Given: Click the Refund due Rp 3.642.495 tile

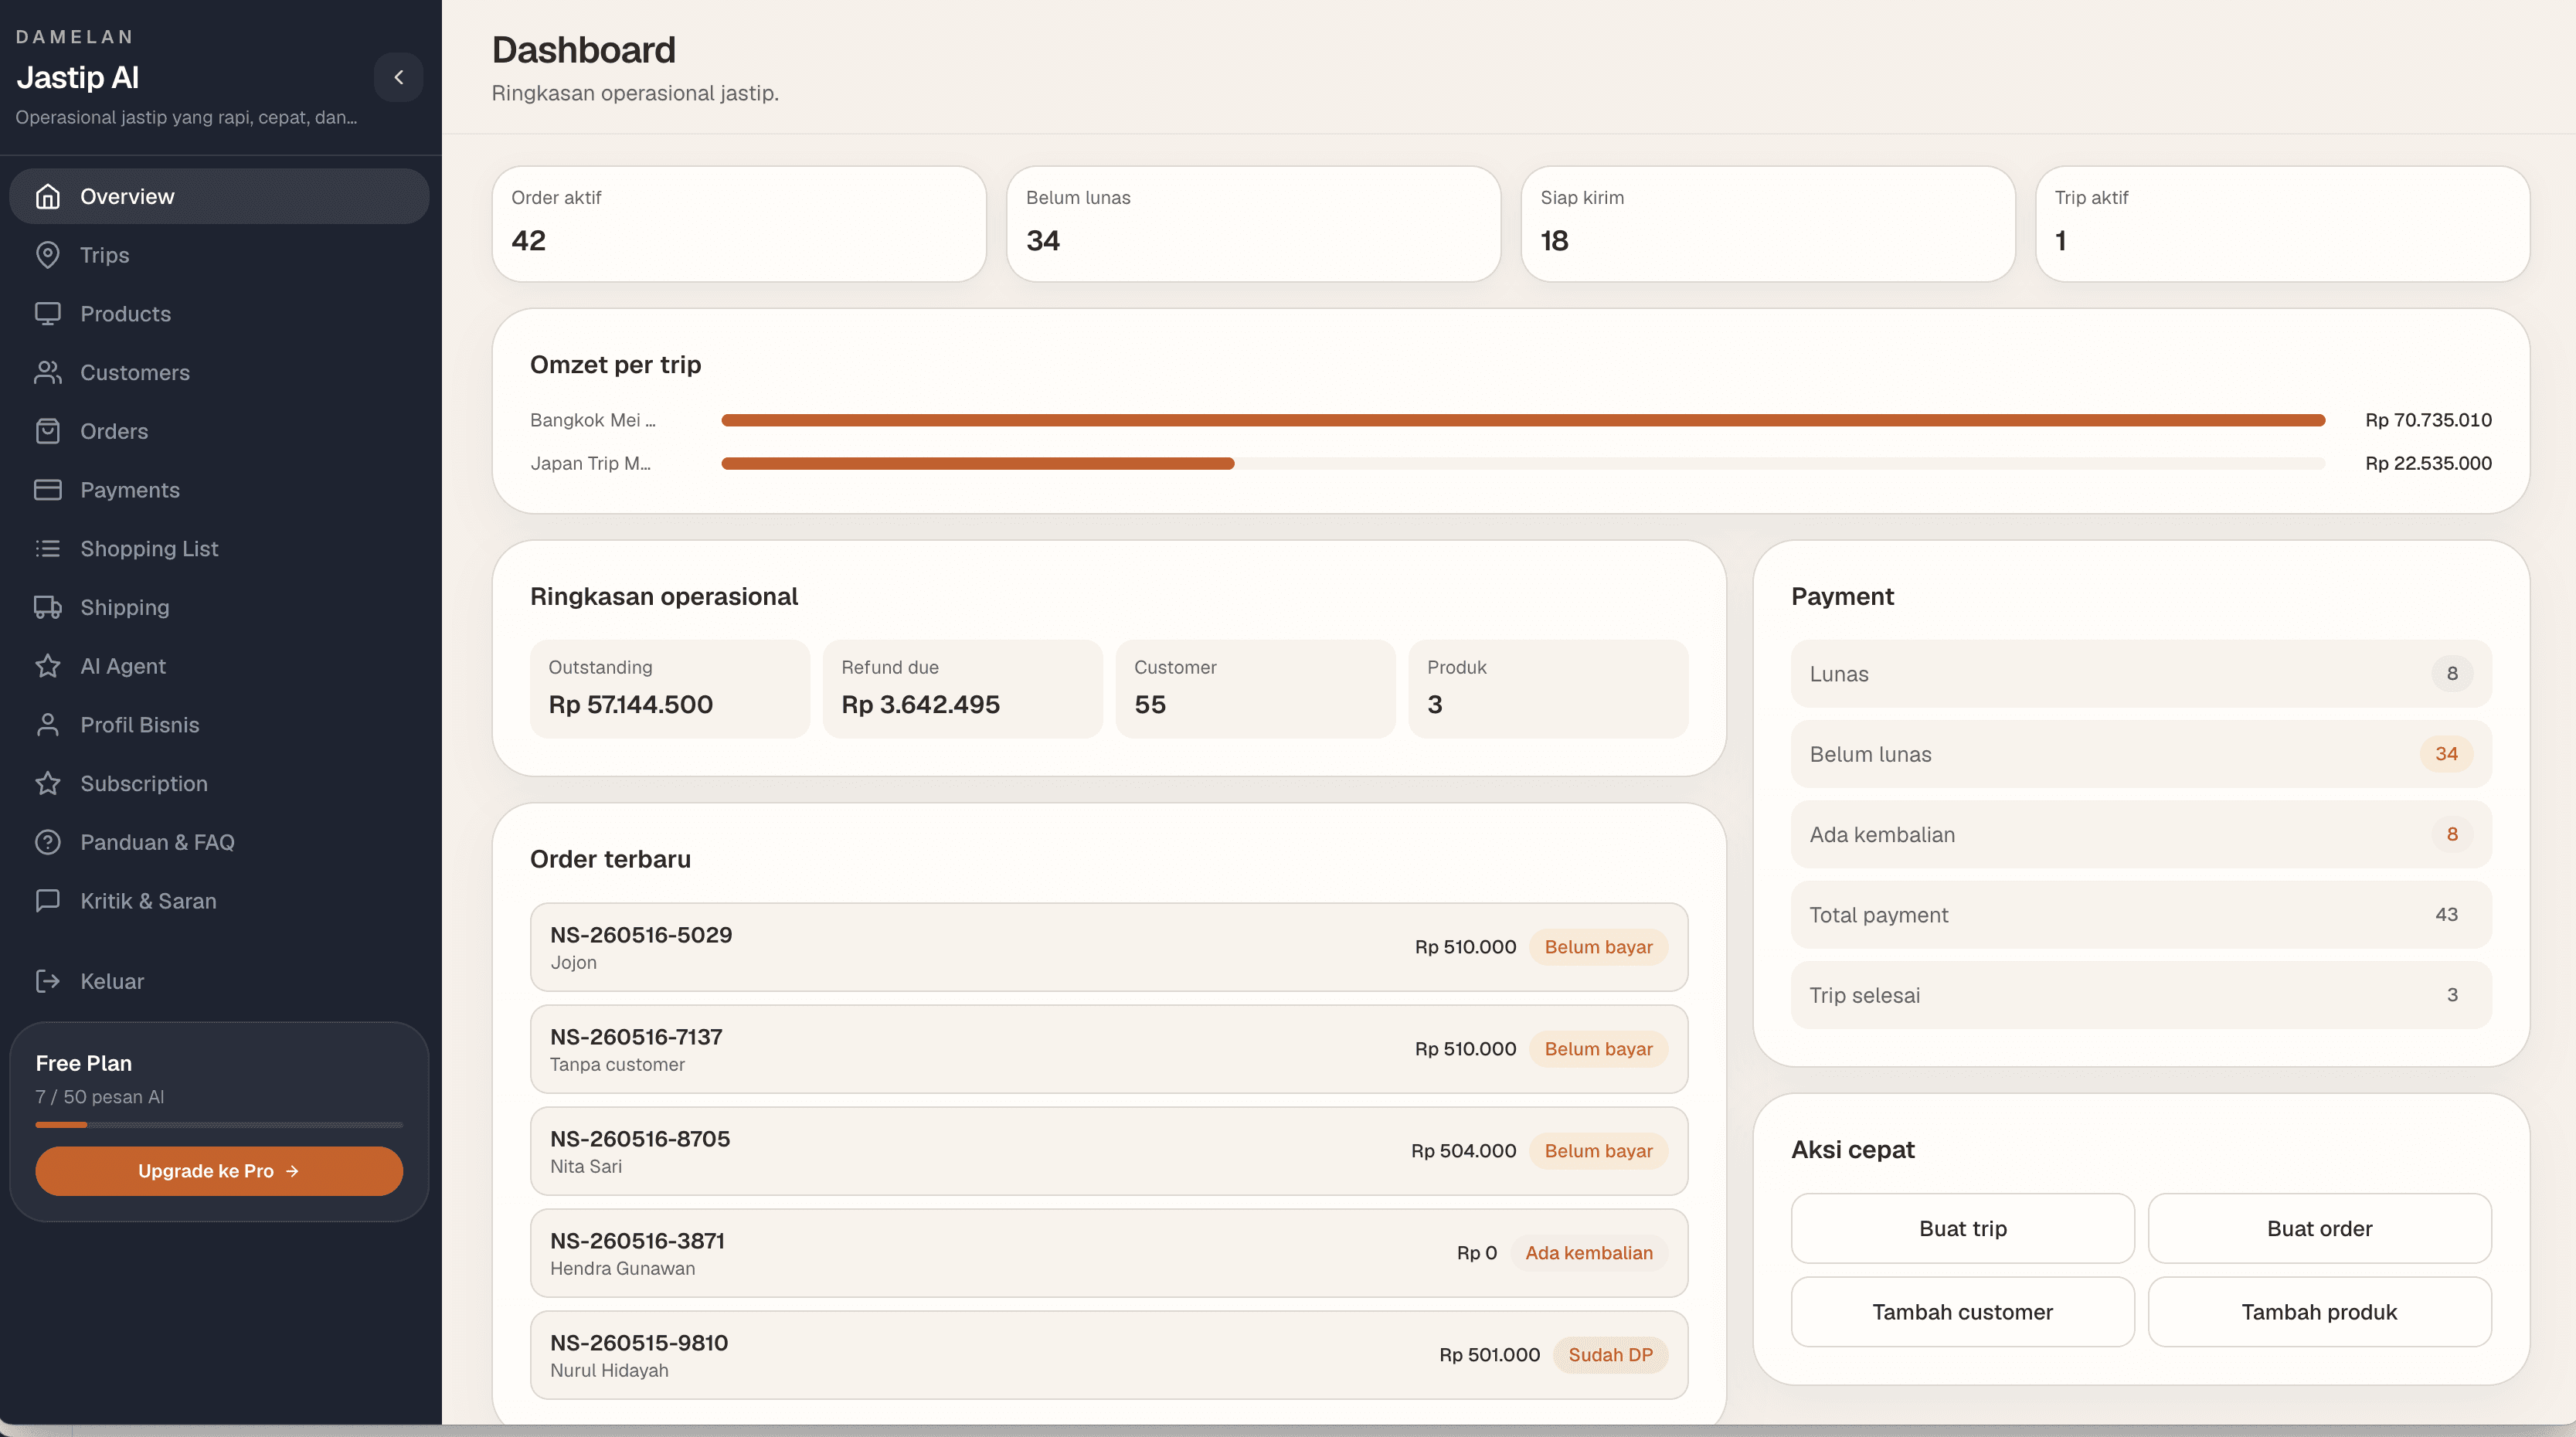Looking at the screenshot, I should coord(962,689).
